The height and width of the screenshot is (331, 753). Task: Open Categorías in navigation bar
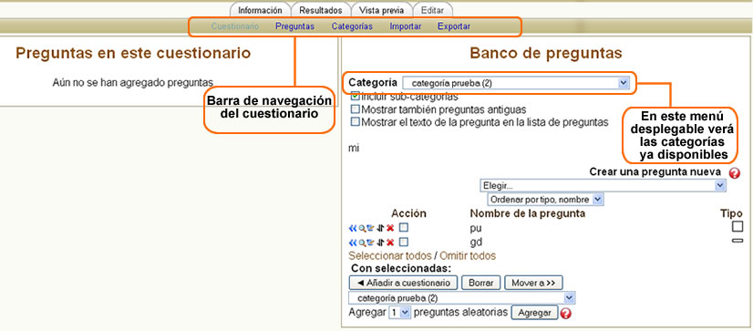pos(352,26)
